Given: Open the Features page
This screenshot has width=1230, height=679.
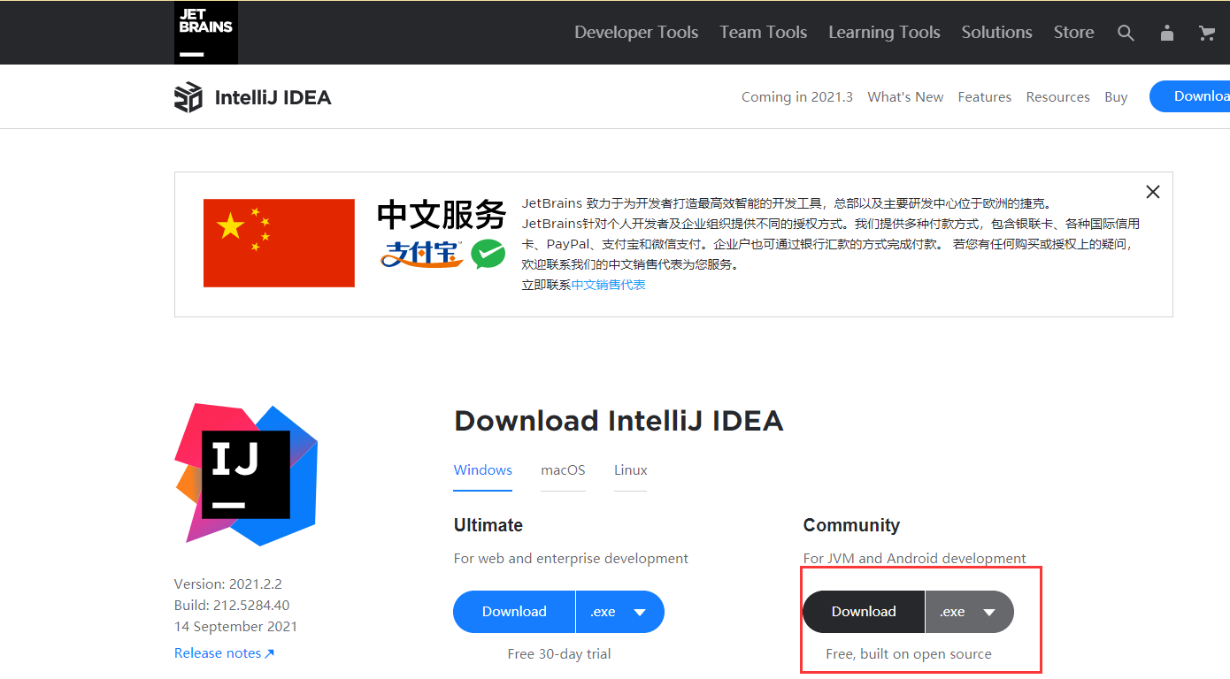Looking at the screenshot, I should 984,97.
